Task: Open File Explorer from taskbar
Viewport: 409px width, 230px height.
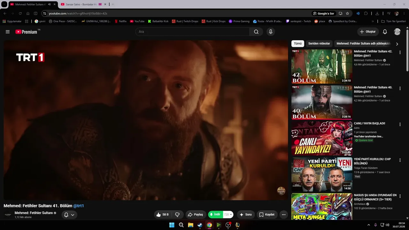Action: 190,225
